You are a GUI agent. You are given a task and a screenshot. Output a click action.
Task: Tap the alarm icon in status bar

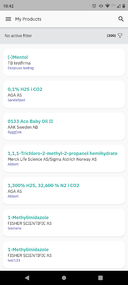tap(94, 6)
